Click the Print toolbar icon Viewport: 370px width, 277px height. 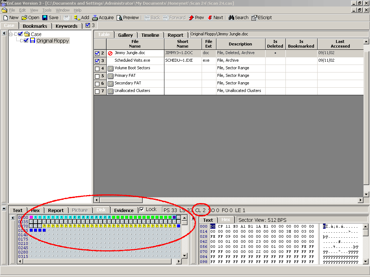[66, 18]
